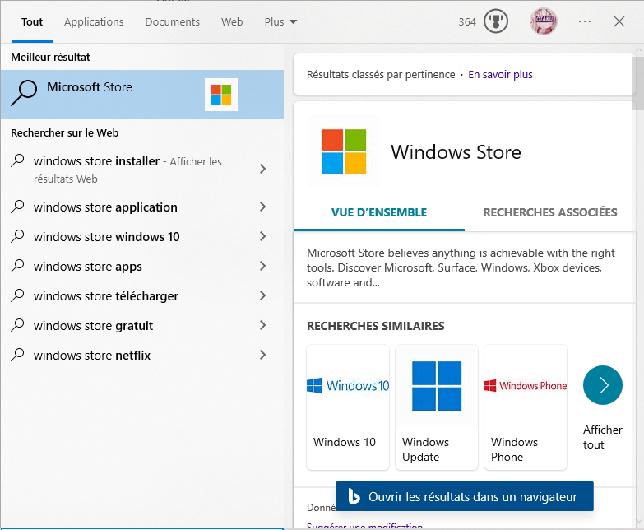Select windows store gratuit suggestion text

[x=93, y=326]
